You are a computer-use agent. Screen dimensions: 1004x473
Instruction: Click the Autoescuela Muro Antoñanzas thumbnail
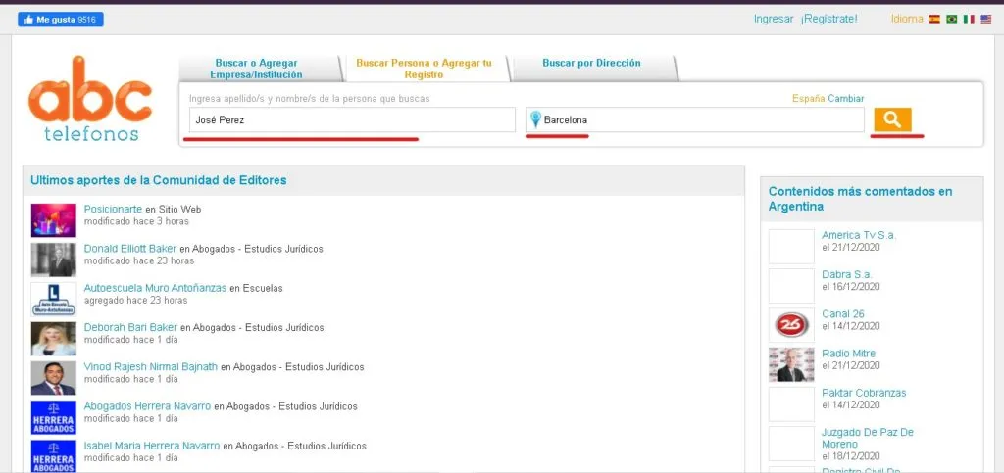coord(53,299)
